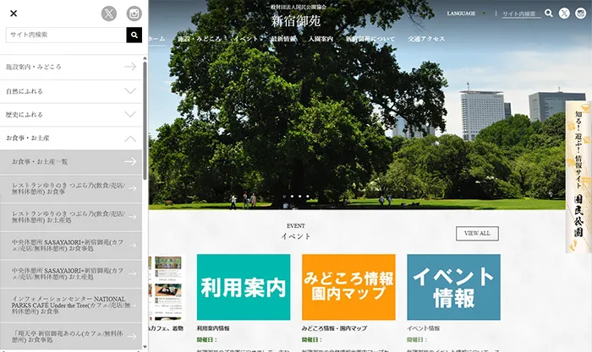Click the みどころ情報・園内マップ card title
Screen dimensions: 592x352
tap(334, 328)
